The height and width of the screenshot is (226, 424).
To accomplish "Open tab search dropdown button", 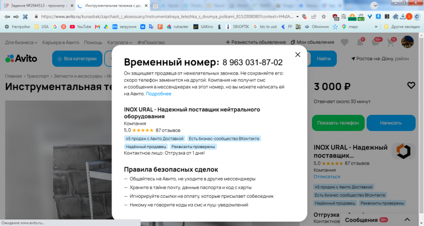I will pyautogui.click(x=374, y=6).
